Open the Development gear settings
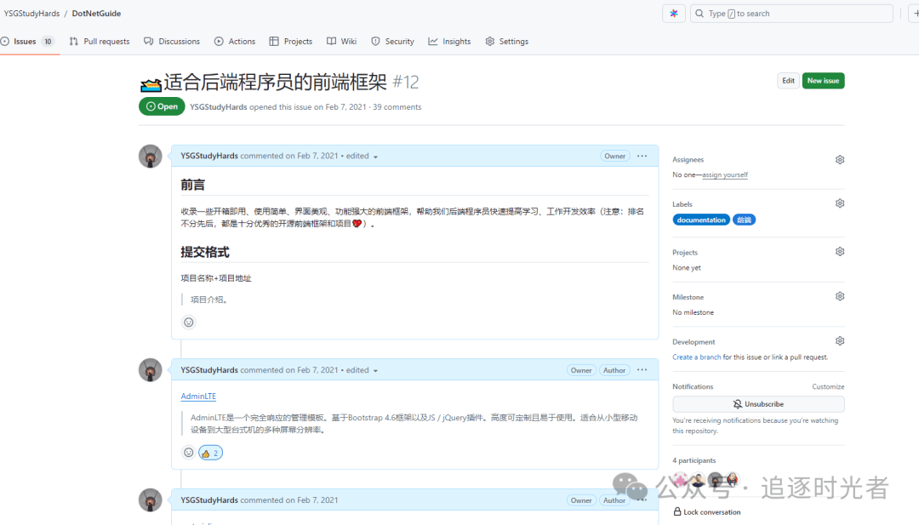919x525 pixels. [x=839, y=341]
